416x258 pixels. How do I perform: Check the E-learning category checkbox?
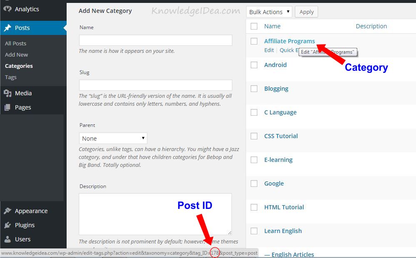tap(254, 160)
